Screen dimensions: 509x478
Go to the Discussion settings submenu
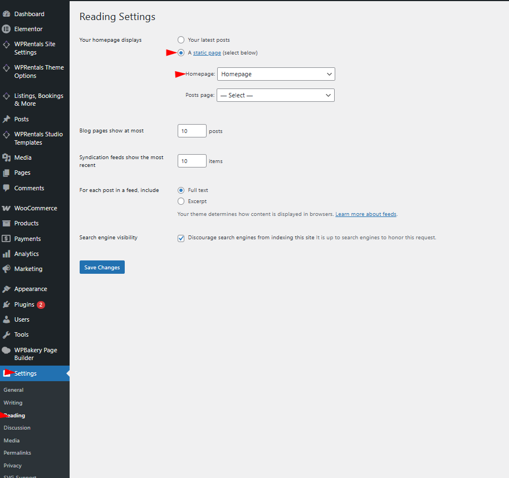pos(17,428)
